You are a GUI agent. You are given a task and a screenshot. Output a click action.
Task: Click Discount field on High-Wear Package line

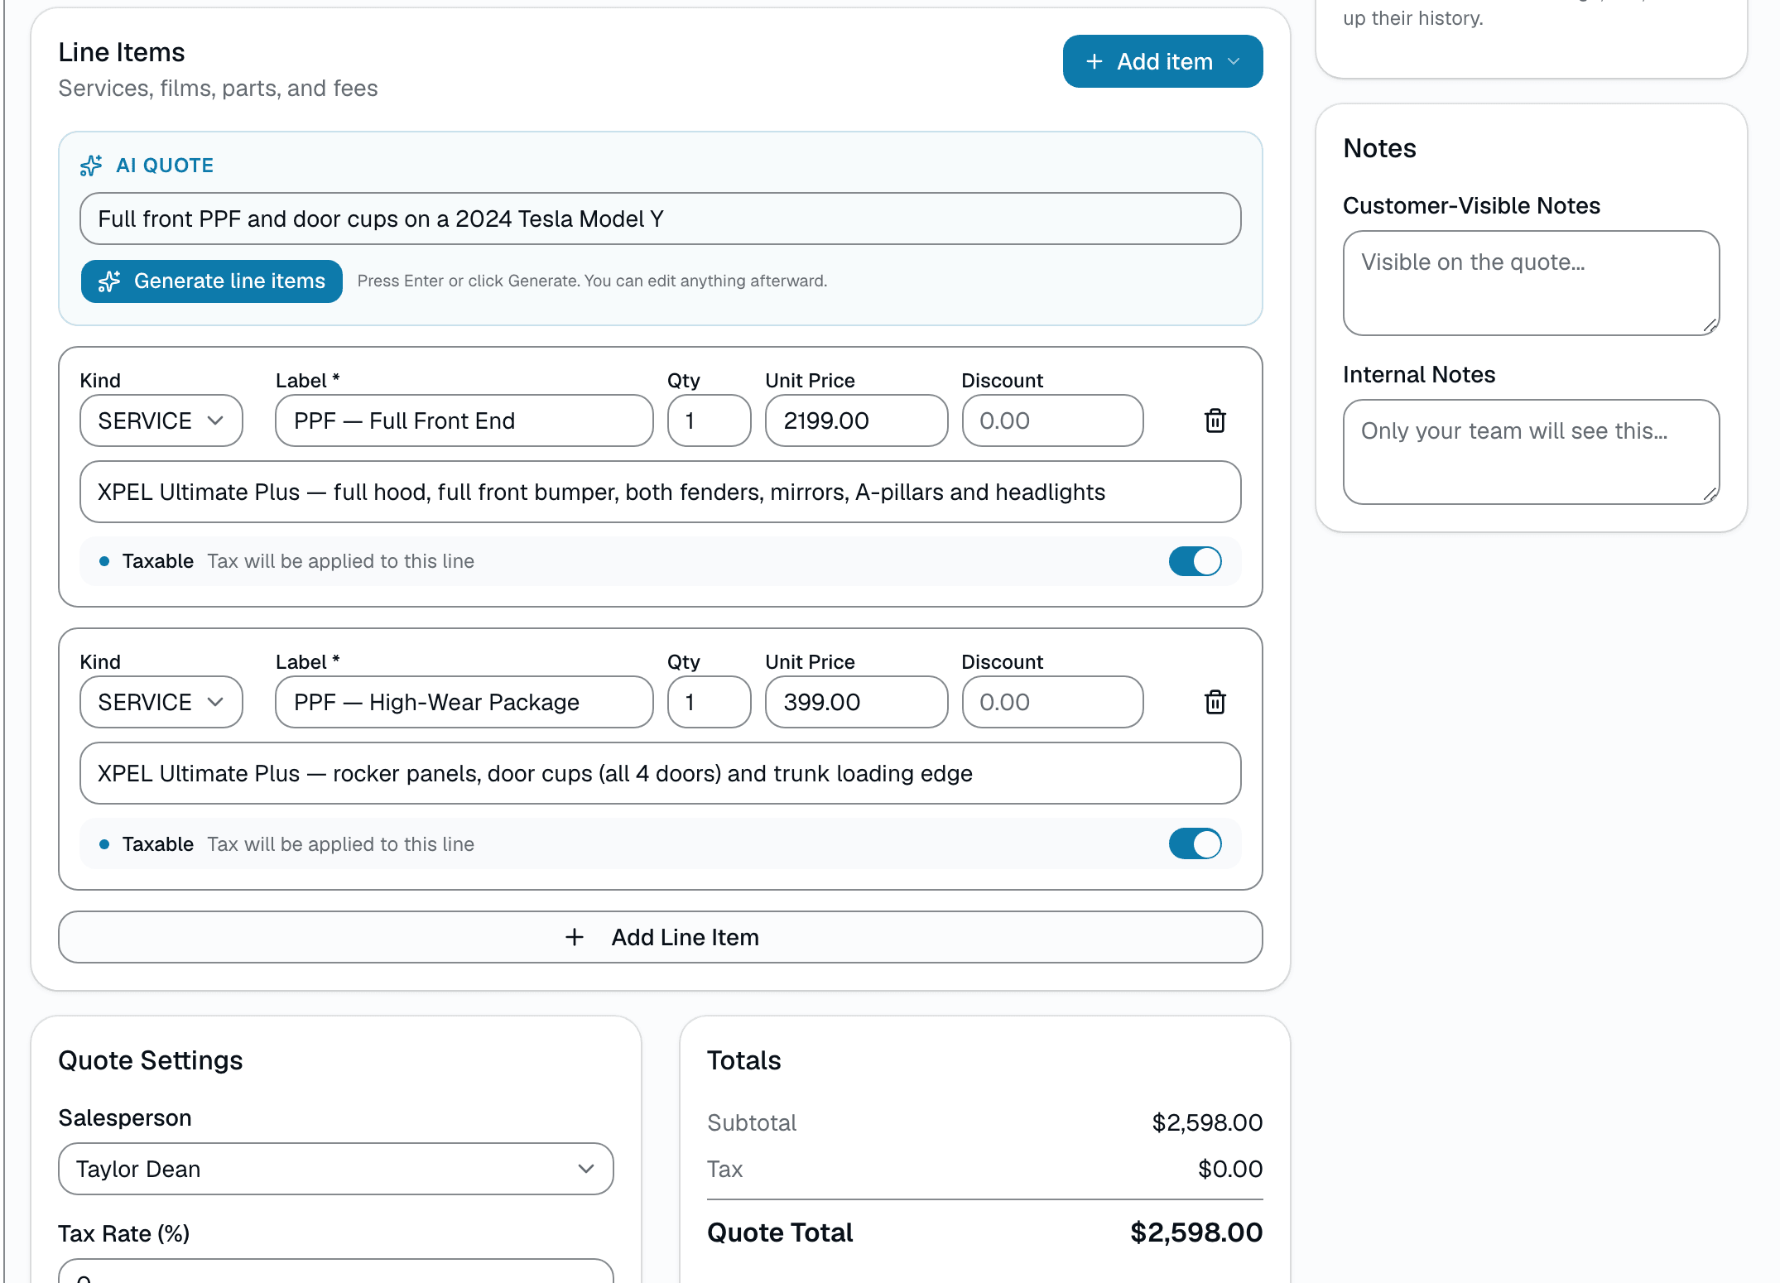point(1052,702)
